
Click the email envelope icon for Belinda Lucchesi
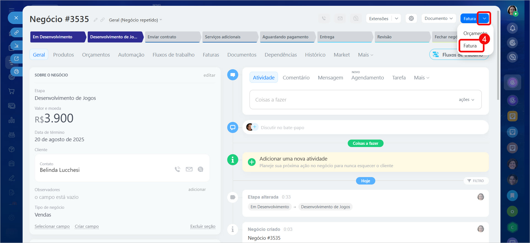pyautogui.click(x=189, y=169)
